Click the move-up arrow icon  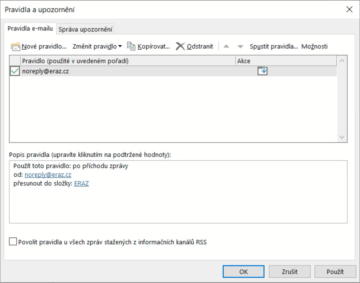227,47
